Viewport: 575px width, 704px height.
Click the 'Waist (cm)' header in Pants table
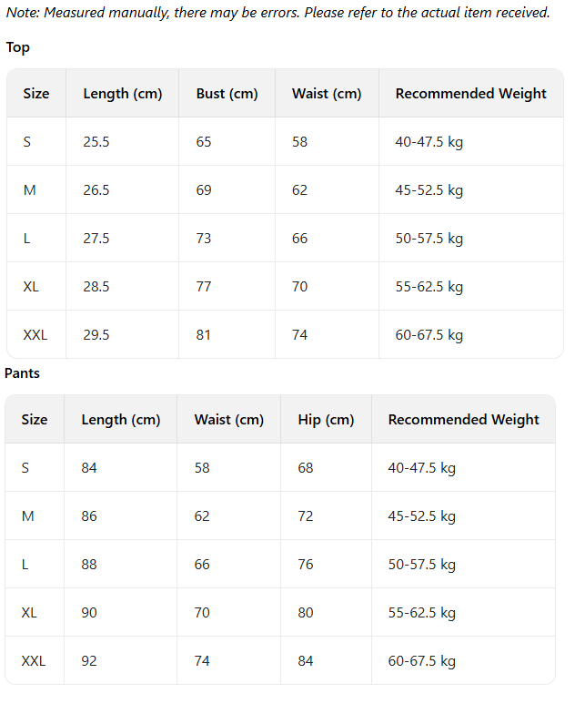coord(228,420)
